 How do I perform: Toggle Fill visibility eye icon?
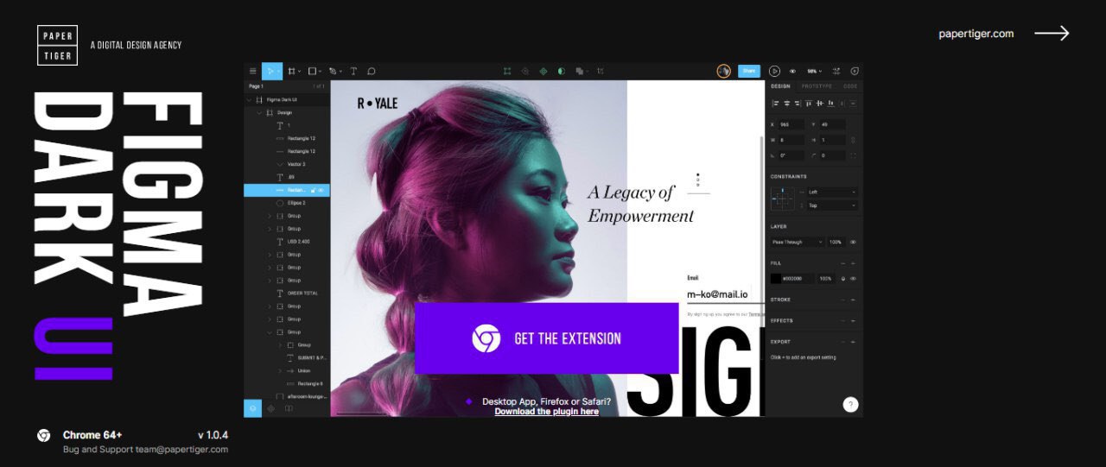pyautogui.click(x=853, y=279)
